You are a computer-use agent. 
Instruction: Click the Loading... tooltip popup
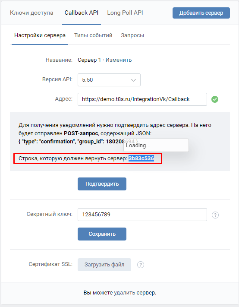pos(156,145)
